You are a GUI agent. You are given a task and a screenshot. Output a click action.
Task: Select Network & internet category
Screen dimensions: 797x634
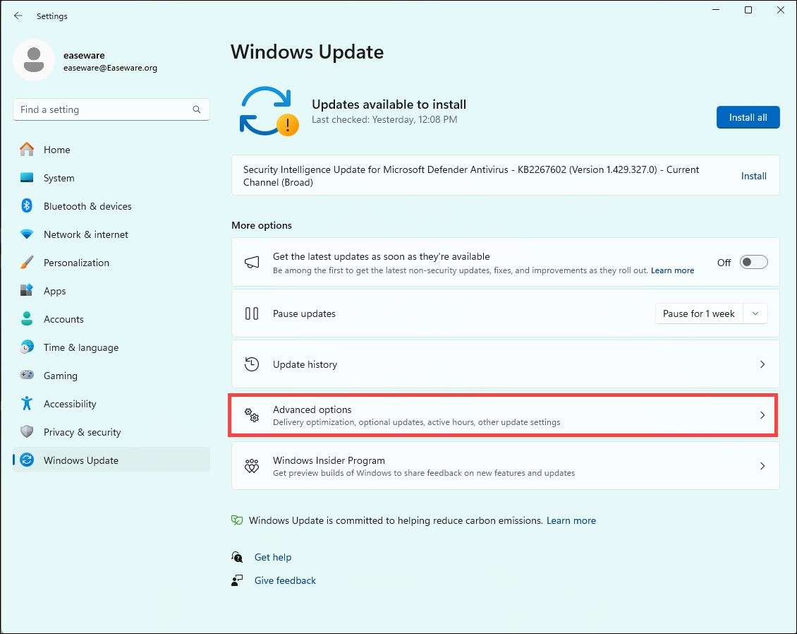(111, 234)
